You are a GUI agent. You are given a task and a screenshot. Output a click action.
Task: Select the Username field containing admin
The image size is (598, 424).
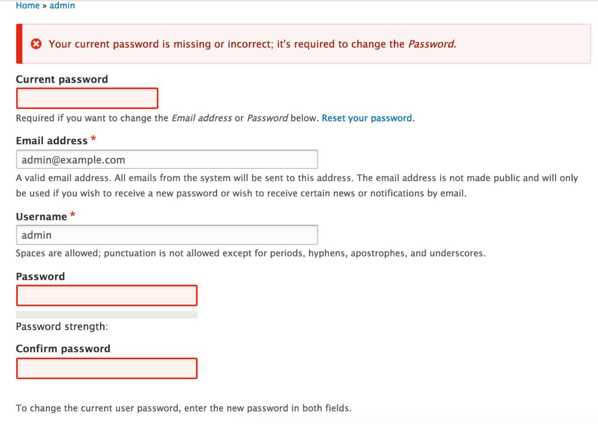(167, 235)
